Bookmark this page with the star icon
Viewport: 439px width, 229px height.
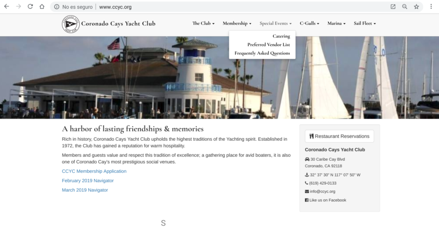[x=417, y=7]
